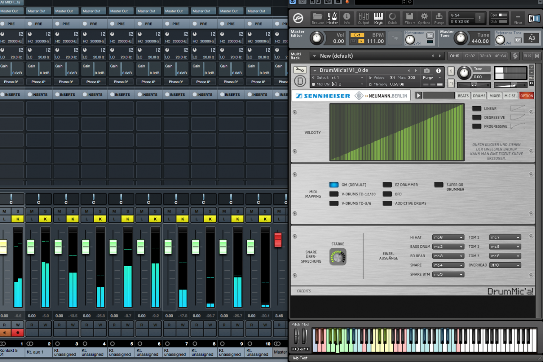Minimize rack view icon beside AUX

[x=537, y=56]
